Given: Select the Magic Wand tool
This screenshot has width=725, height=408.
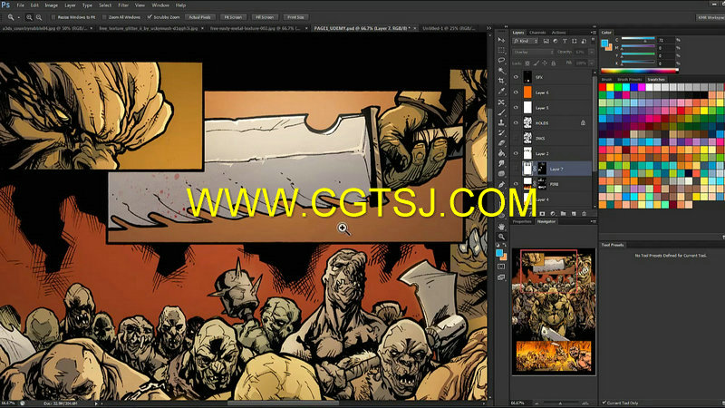Looking at the screenshot, I should (501, 71).
